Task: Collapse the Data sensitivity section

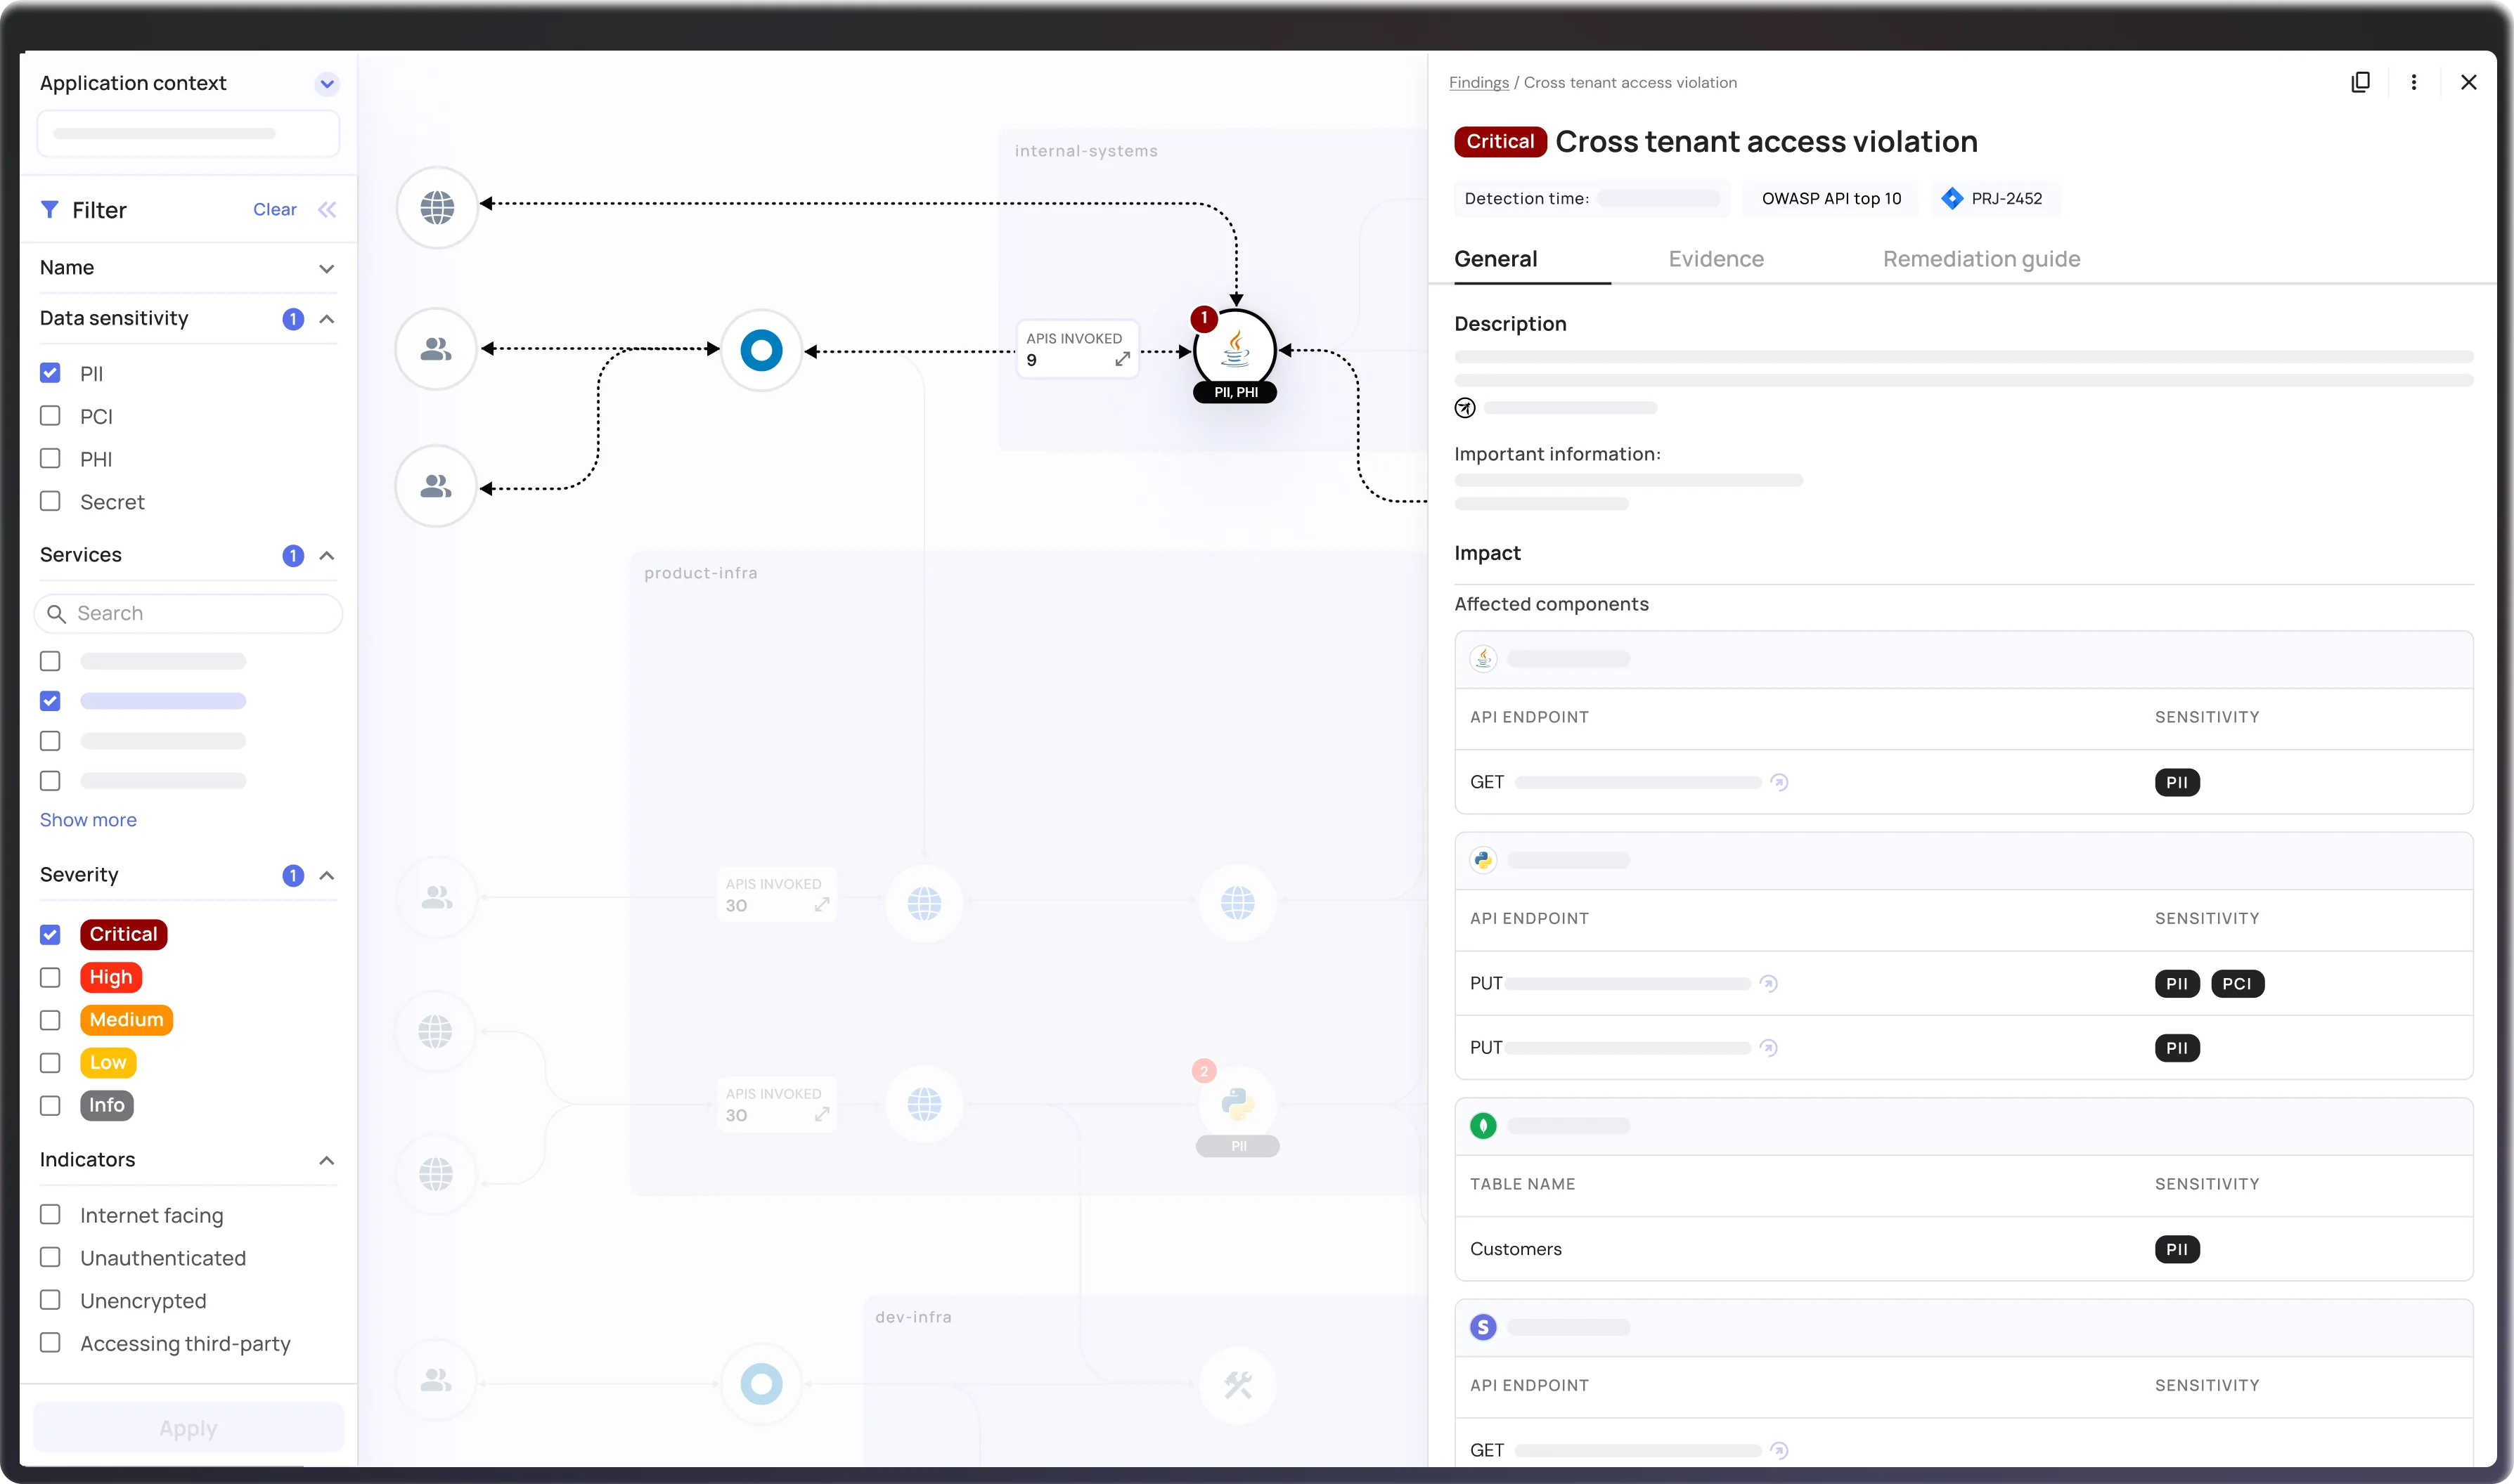Action: 326,318
